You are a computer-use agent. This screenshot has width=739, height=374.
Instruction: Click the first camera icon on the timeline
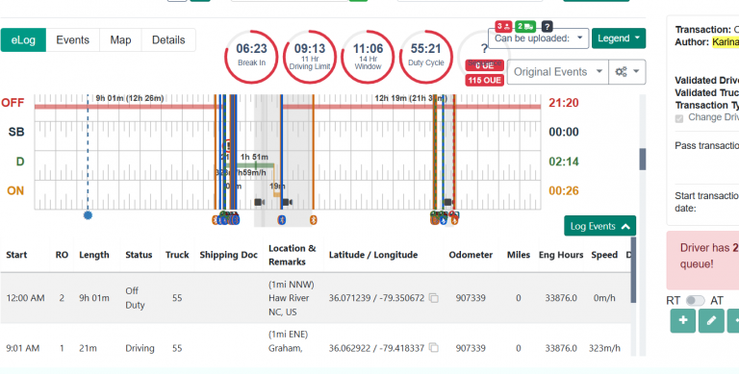point(259,202)
